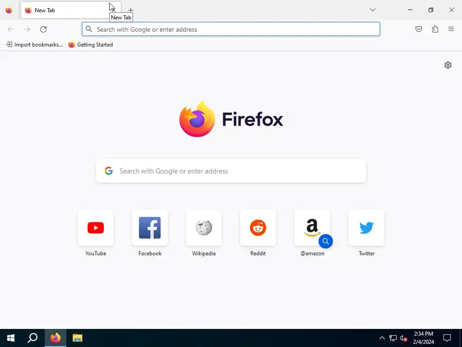
Task: Open the Windows notification center
Action: coord(447,338)
